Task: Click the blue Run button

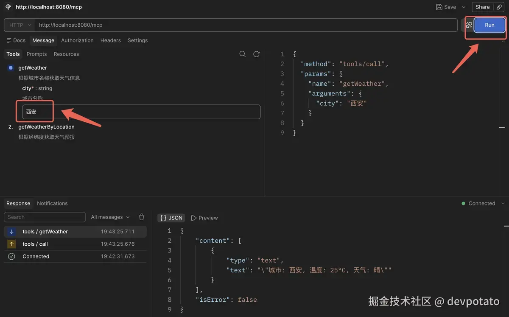Action: tap(489, 25)
